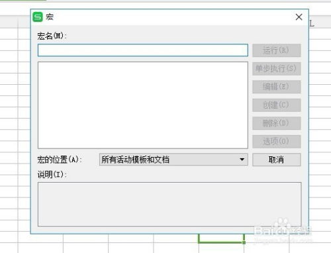
Task: Click inside the empty macro list box
Action: click(143, 105)
